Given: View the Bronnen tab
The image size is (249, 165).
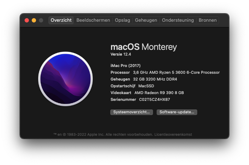Looking at the screenshot, I should tap(208, 20).
